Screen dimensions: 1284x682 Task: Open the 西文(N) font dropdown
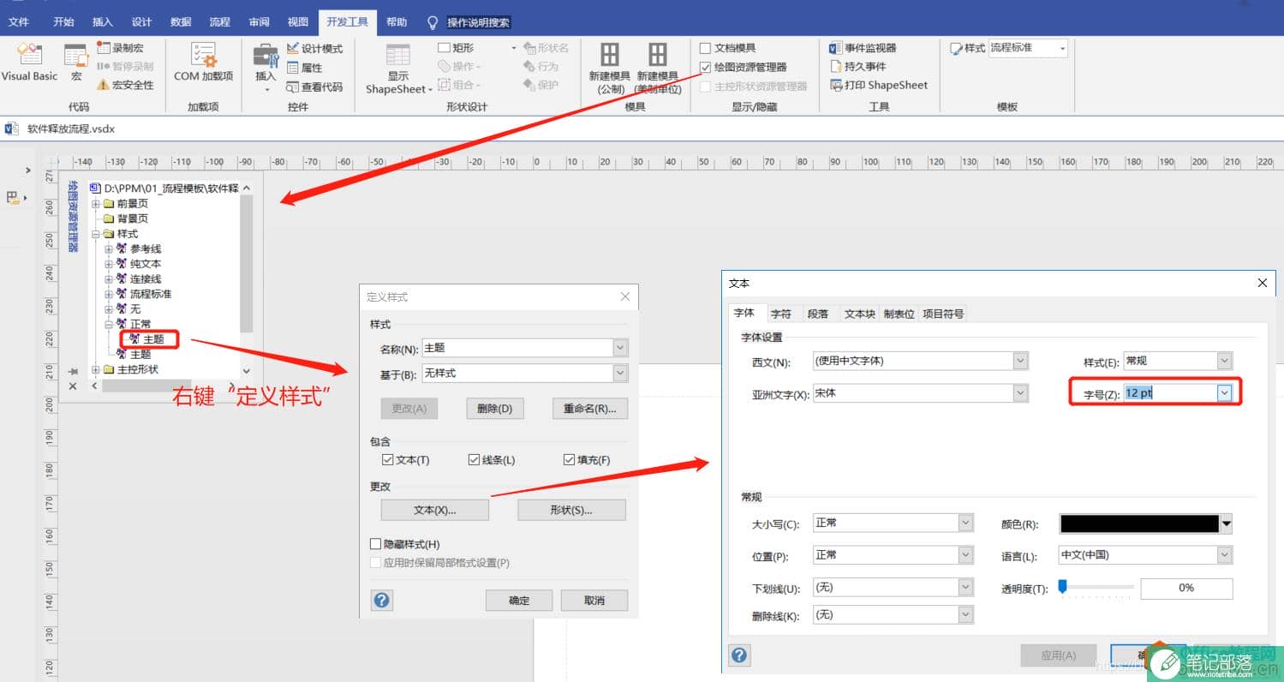point(1020,361)
